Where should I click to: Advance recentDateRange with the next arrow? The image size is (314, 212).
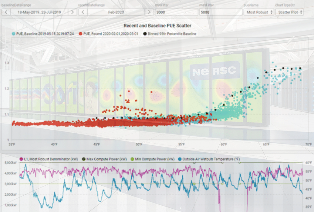pyautogui.click(x=149, y=12)
